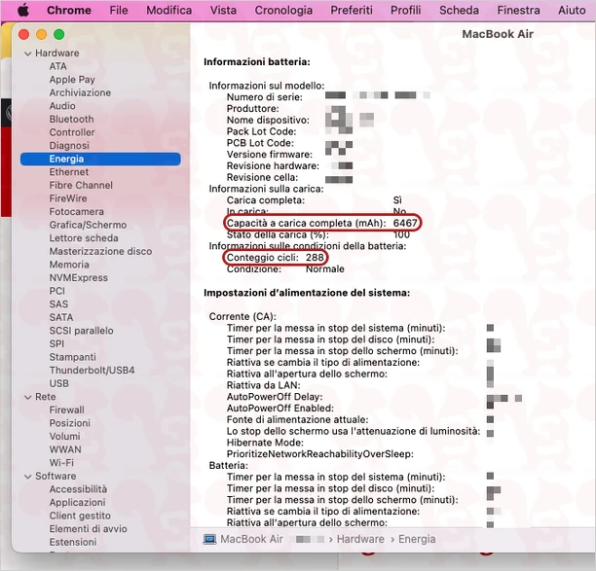Click the capacity value 6467
This screenshot has width=596, height=571.
pyautogui.click(x=405, y=223)
